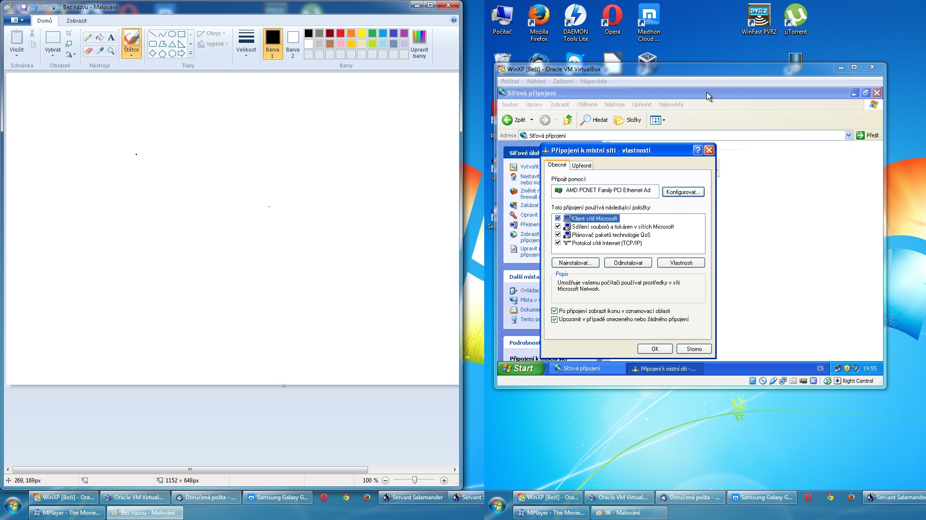The height and width of the screenshot is (520, 926).
Task: Select the red color swatch in Paint palette
Action: click(340, 33)
